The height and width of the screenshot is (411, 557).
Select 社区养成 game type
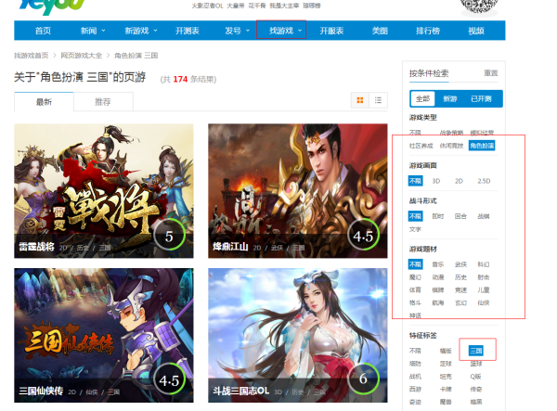pos(421,146)
